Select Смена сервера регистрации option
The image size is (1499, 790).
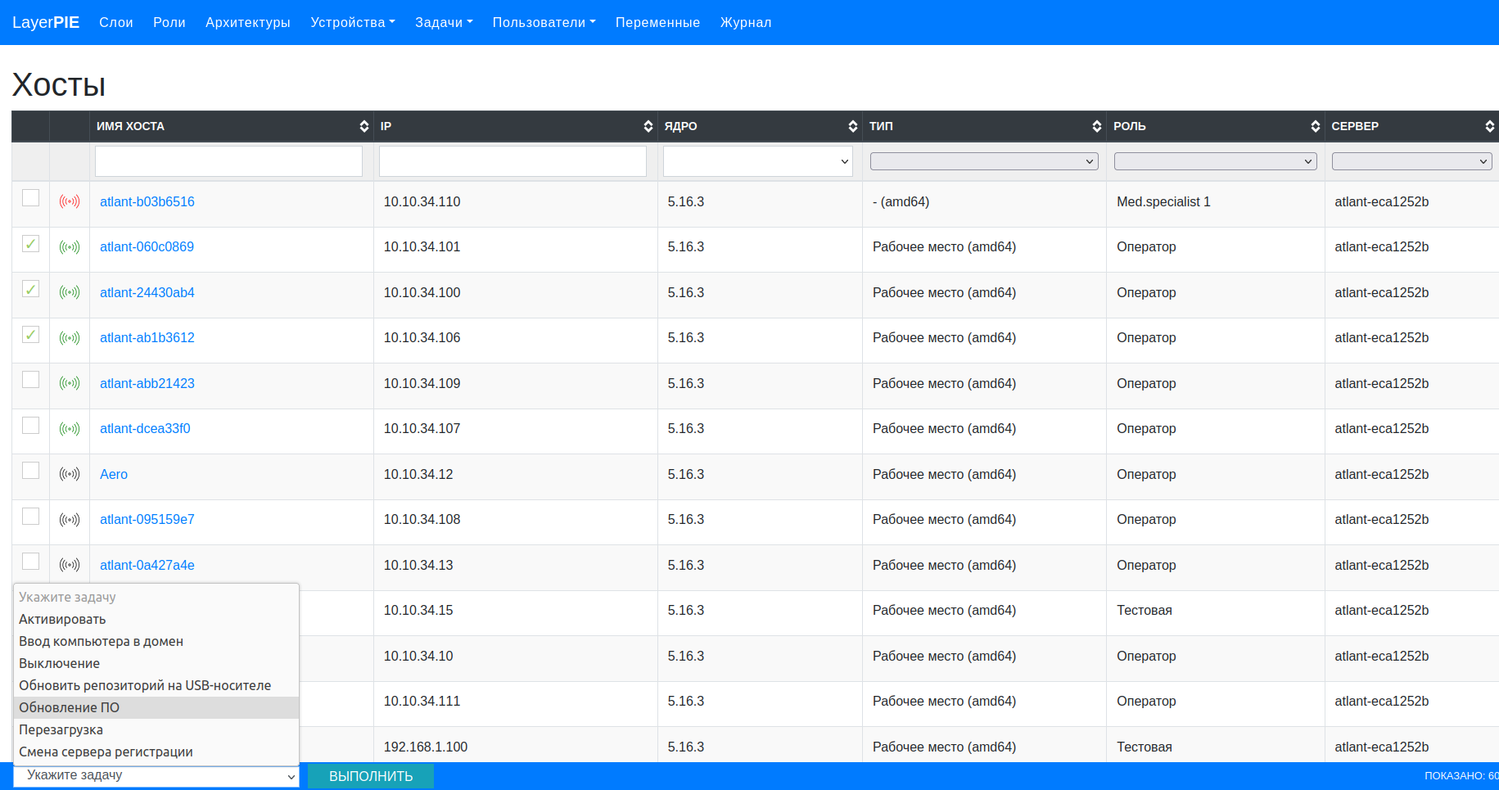[x=156, y=752]
